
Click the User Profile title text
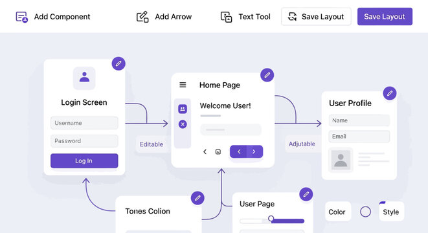click(x=350, y=103)
